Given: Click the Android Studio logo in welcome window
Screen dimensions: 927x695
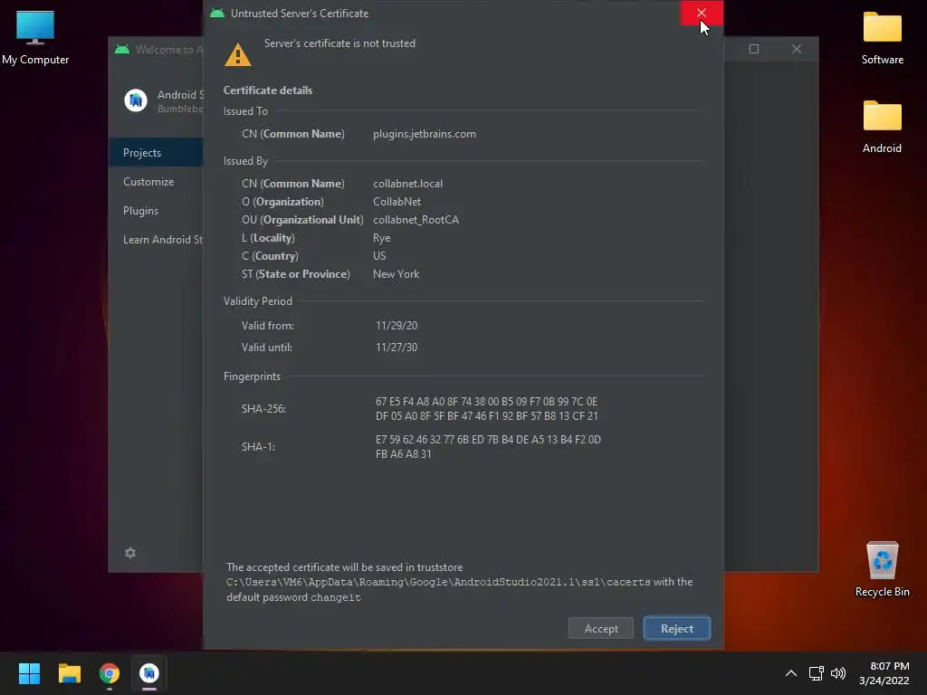Looking at the screenshot, I should [x=136, y=100].
